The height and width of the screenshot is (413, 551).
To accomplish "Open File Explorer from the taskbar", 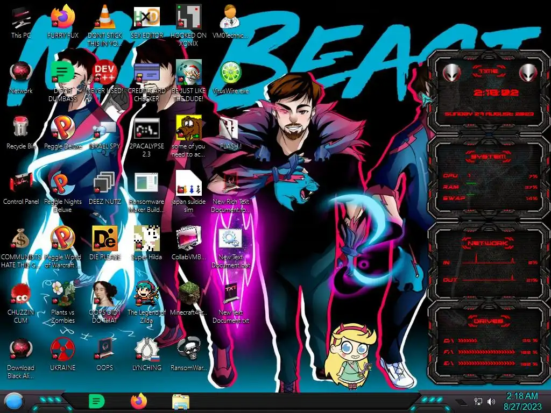I will tap(181, 402).
